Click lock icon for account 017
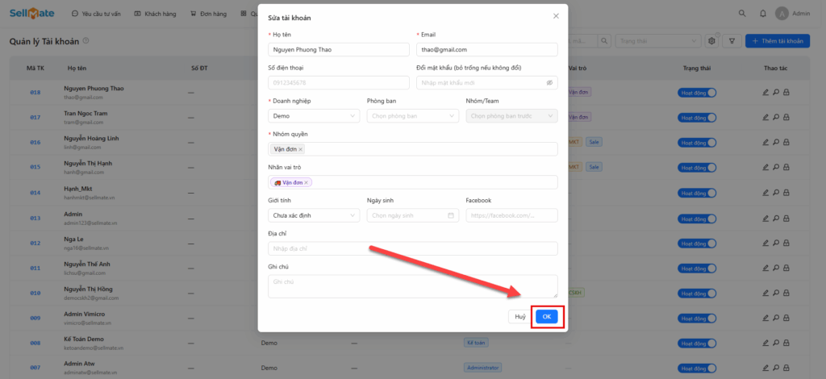826x379 pixels. [x=786, y=118]
